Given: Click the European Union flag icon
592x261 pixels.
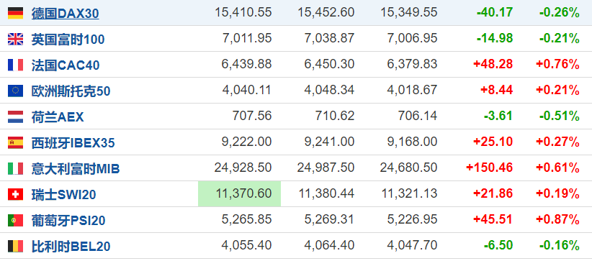Looking at the screenshot, I should pyautogui.click(x=15, y=91).
